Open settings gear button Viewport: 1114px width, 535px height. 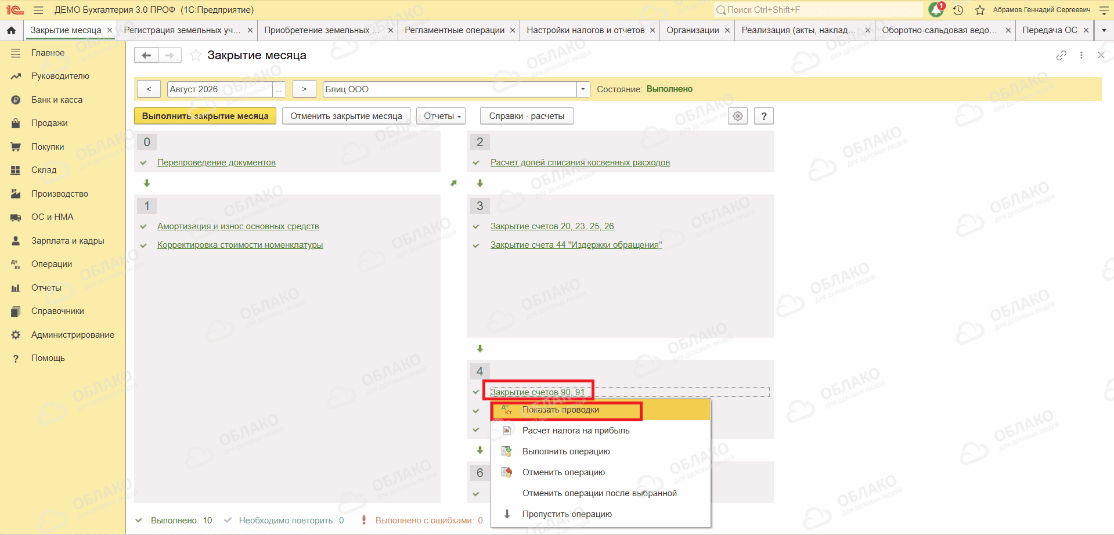click(x=738, y=116)
